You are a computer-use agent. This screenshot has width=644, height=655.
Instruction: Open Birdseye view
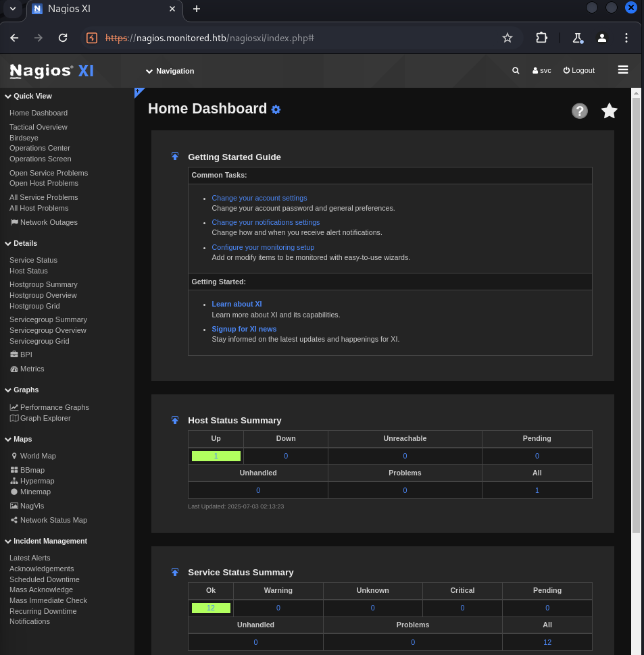click(24, 138)
